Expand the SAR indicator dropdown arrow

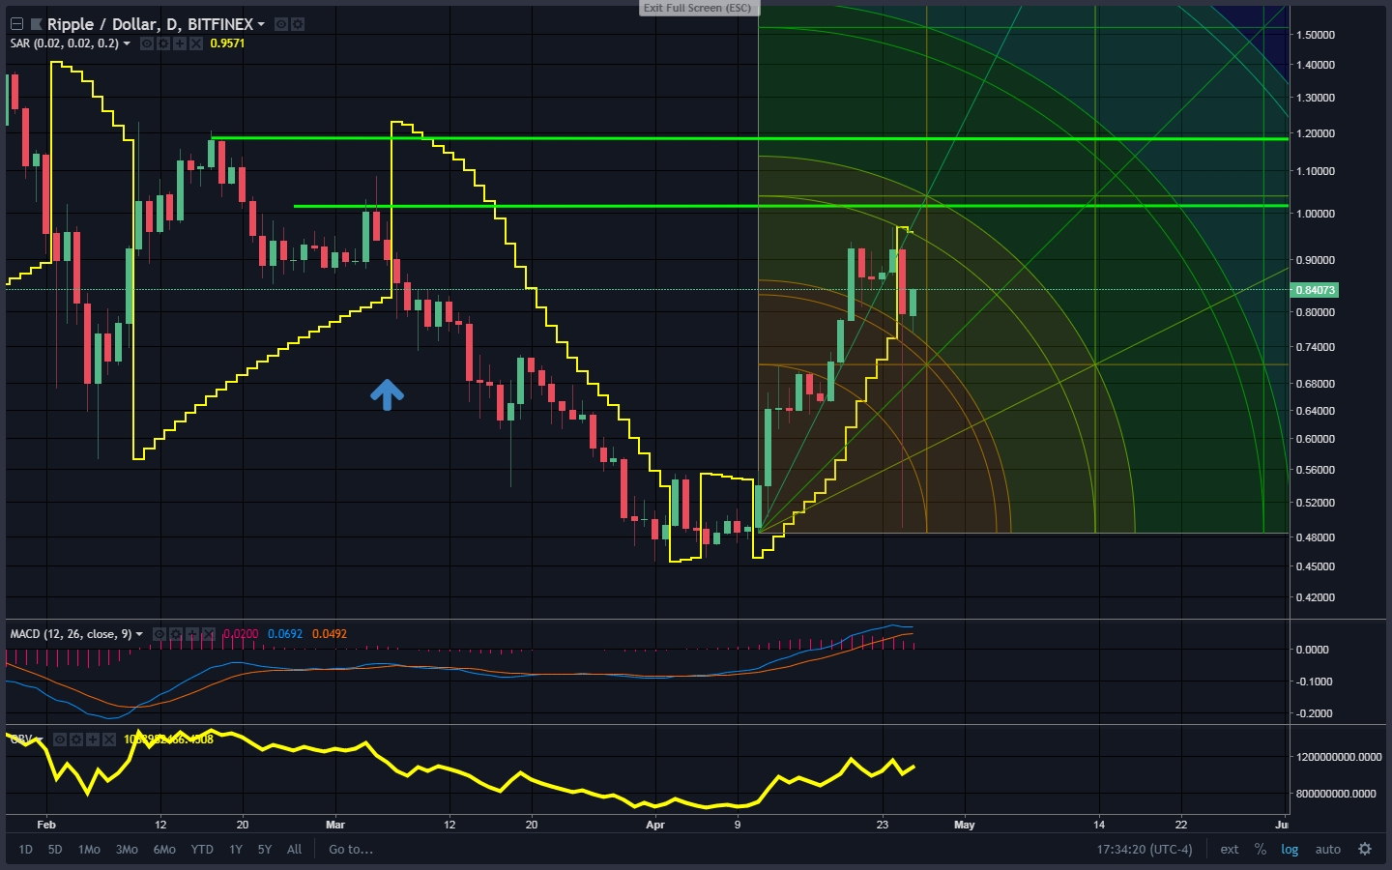click(x=127, y=43)
